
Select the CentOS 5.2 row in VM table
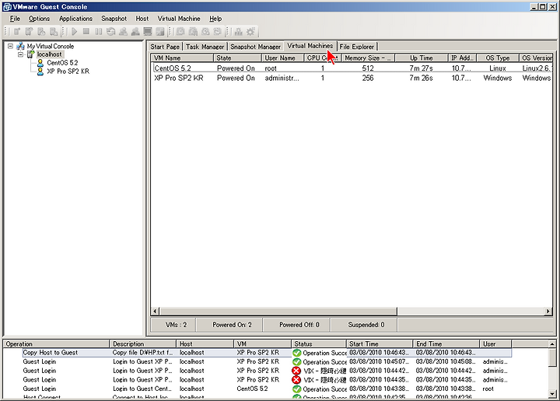pos(352,68)
